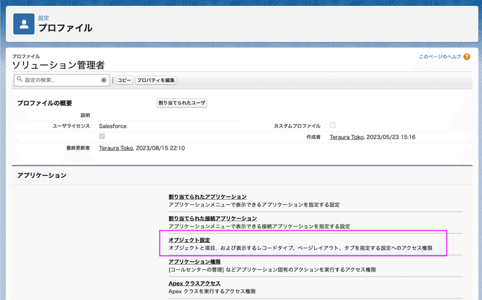The height and width of the screenshot is (300, 482).
Task: Open the orange help question-mark icon
Action: pyautogui.click(x=466, y=57)
